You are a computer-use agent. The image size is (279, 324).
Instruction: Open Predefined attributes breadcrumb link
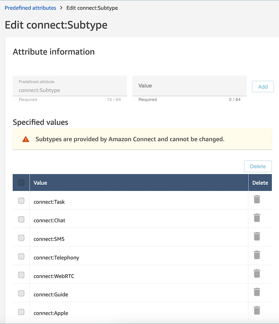pos(30,8)
